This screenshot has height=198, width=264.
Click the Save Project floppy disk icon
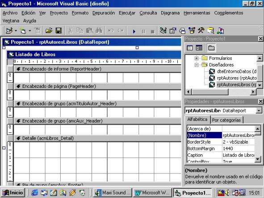[59, 31]
